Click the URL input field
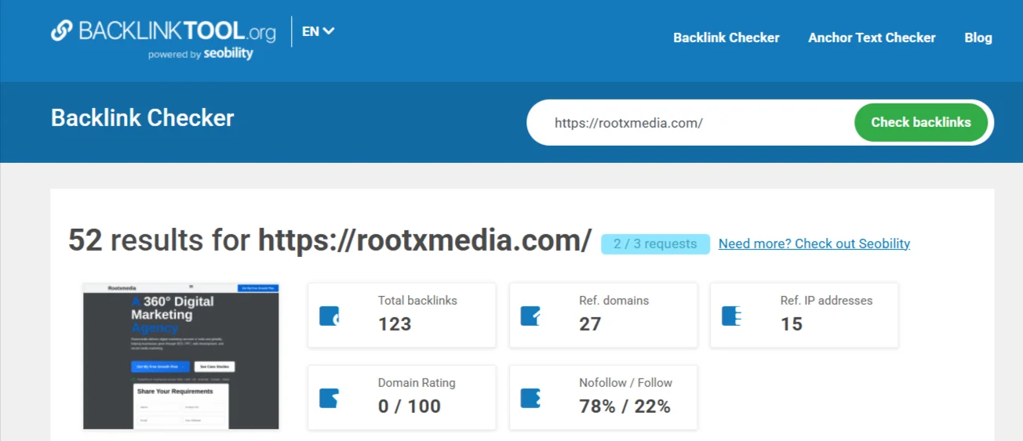 (690, 122)
